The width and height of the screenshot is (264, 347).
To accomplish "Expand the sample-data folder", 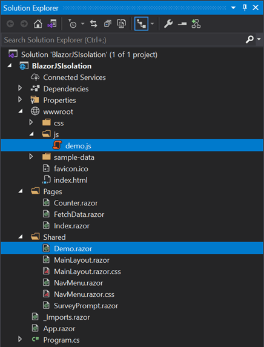I will coord(31,157).
